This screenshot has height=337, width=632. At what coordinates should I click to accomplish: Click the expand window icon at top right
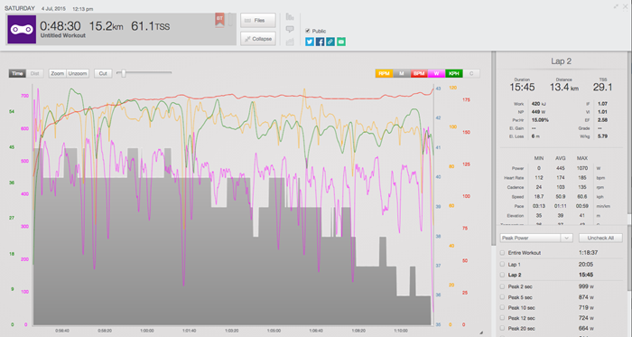tap(616, 6)
